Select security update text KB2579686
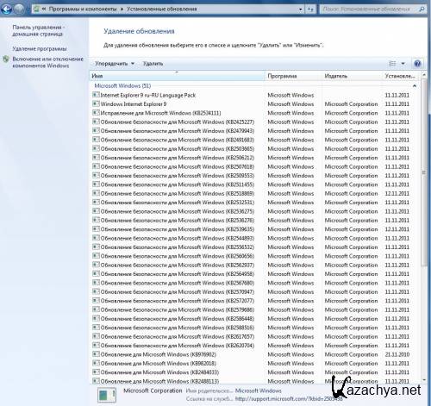The height and width of the screenshot is (406, 431). tap(178, 309)
